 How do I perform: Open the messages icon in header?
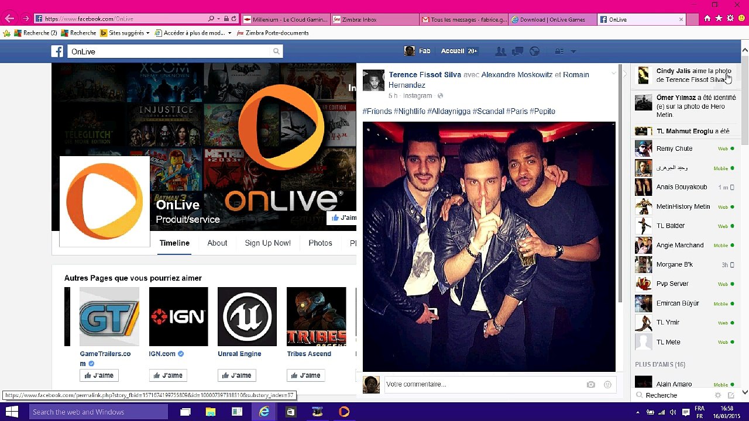(517, 51)
